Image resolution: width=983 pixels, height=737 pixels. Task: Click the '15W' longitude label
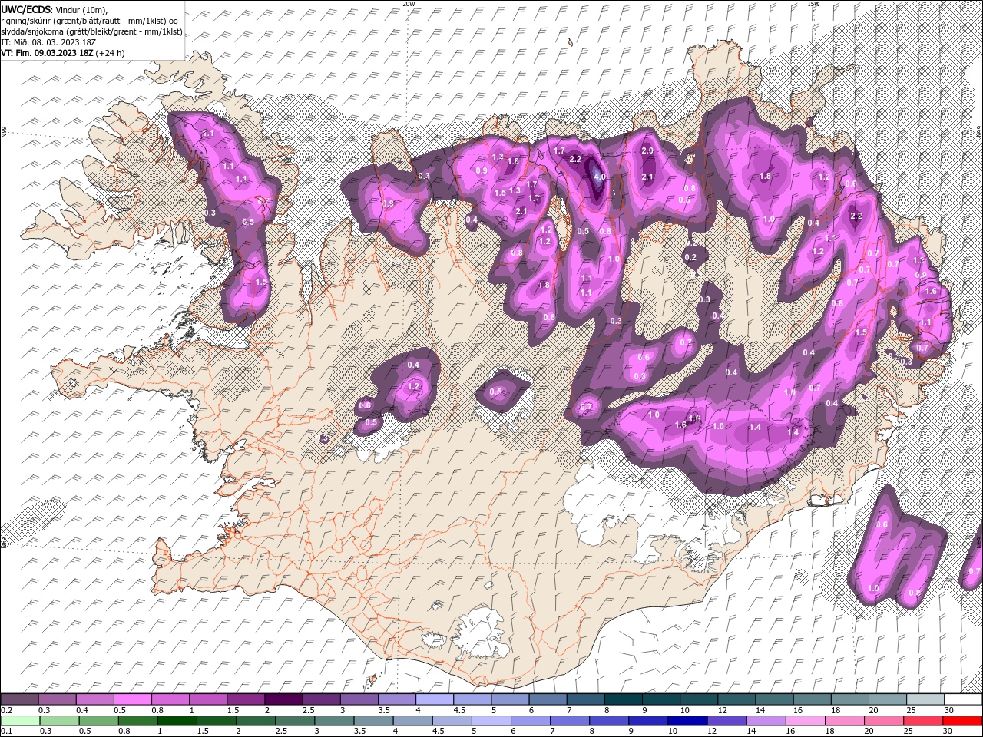pos(813,4)
